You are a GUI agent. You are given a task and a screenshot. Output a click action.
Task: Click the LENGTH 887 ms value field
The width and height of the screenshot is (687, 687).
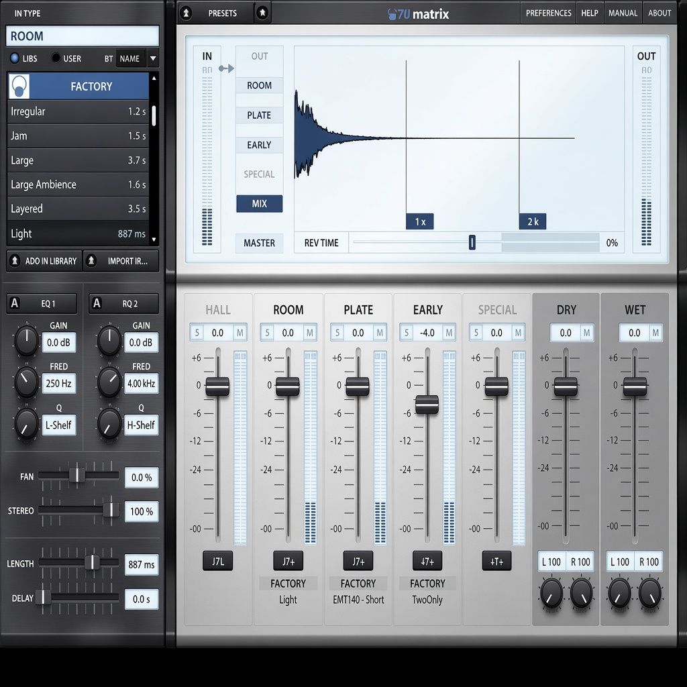click(141, 565)
